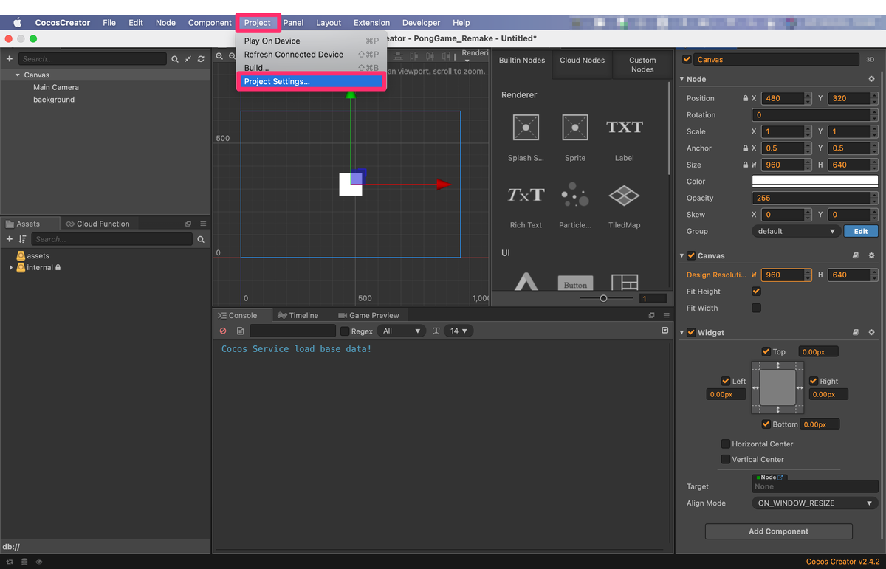Create a new asset with the Assets plus icon
The height and width of the screenshot is (569, 886).
(10, 239)
